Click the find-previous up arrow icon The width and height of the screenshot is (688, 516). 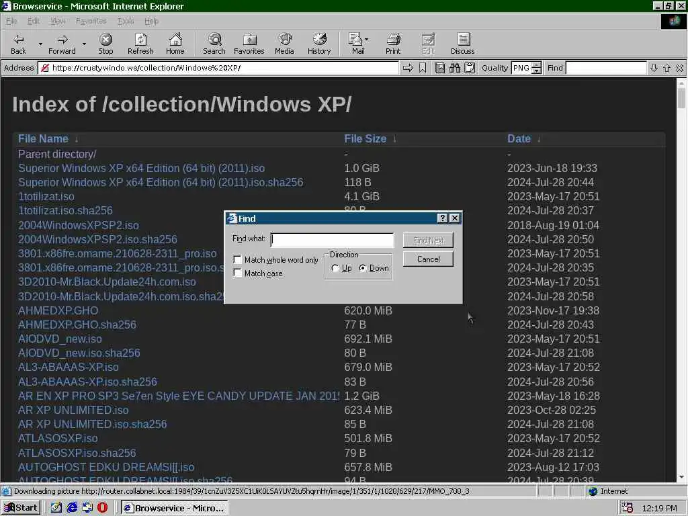[x=667, y=68]
